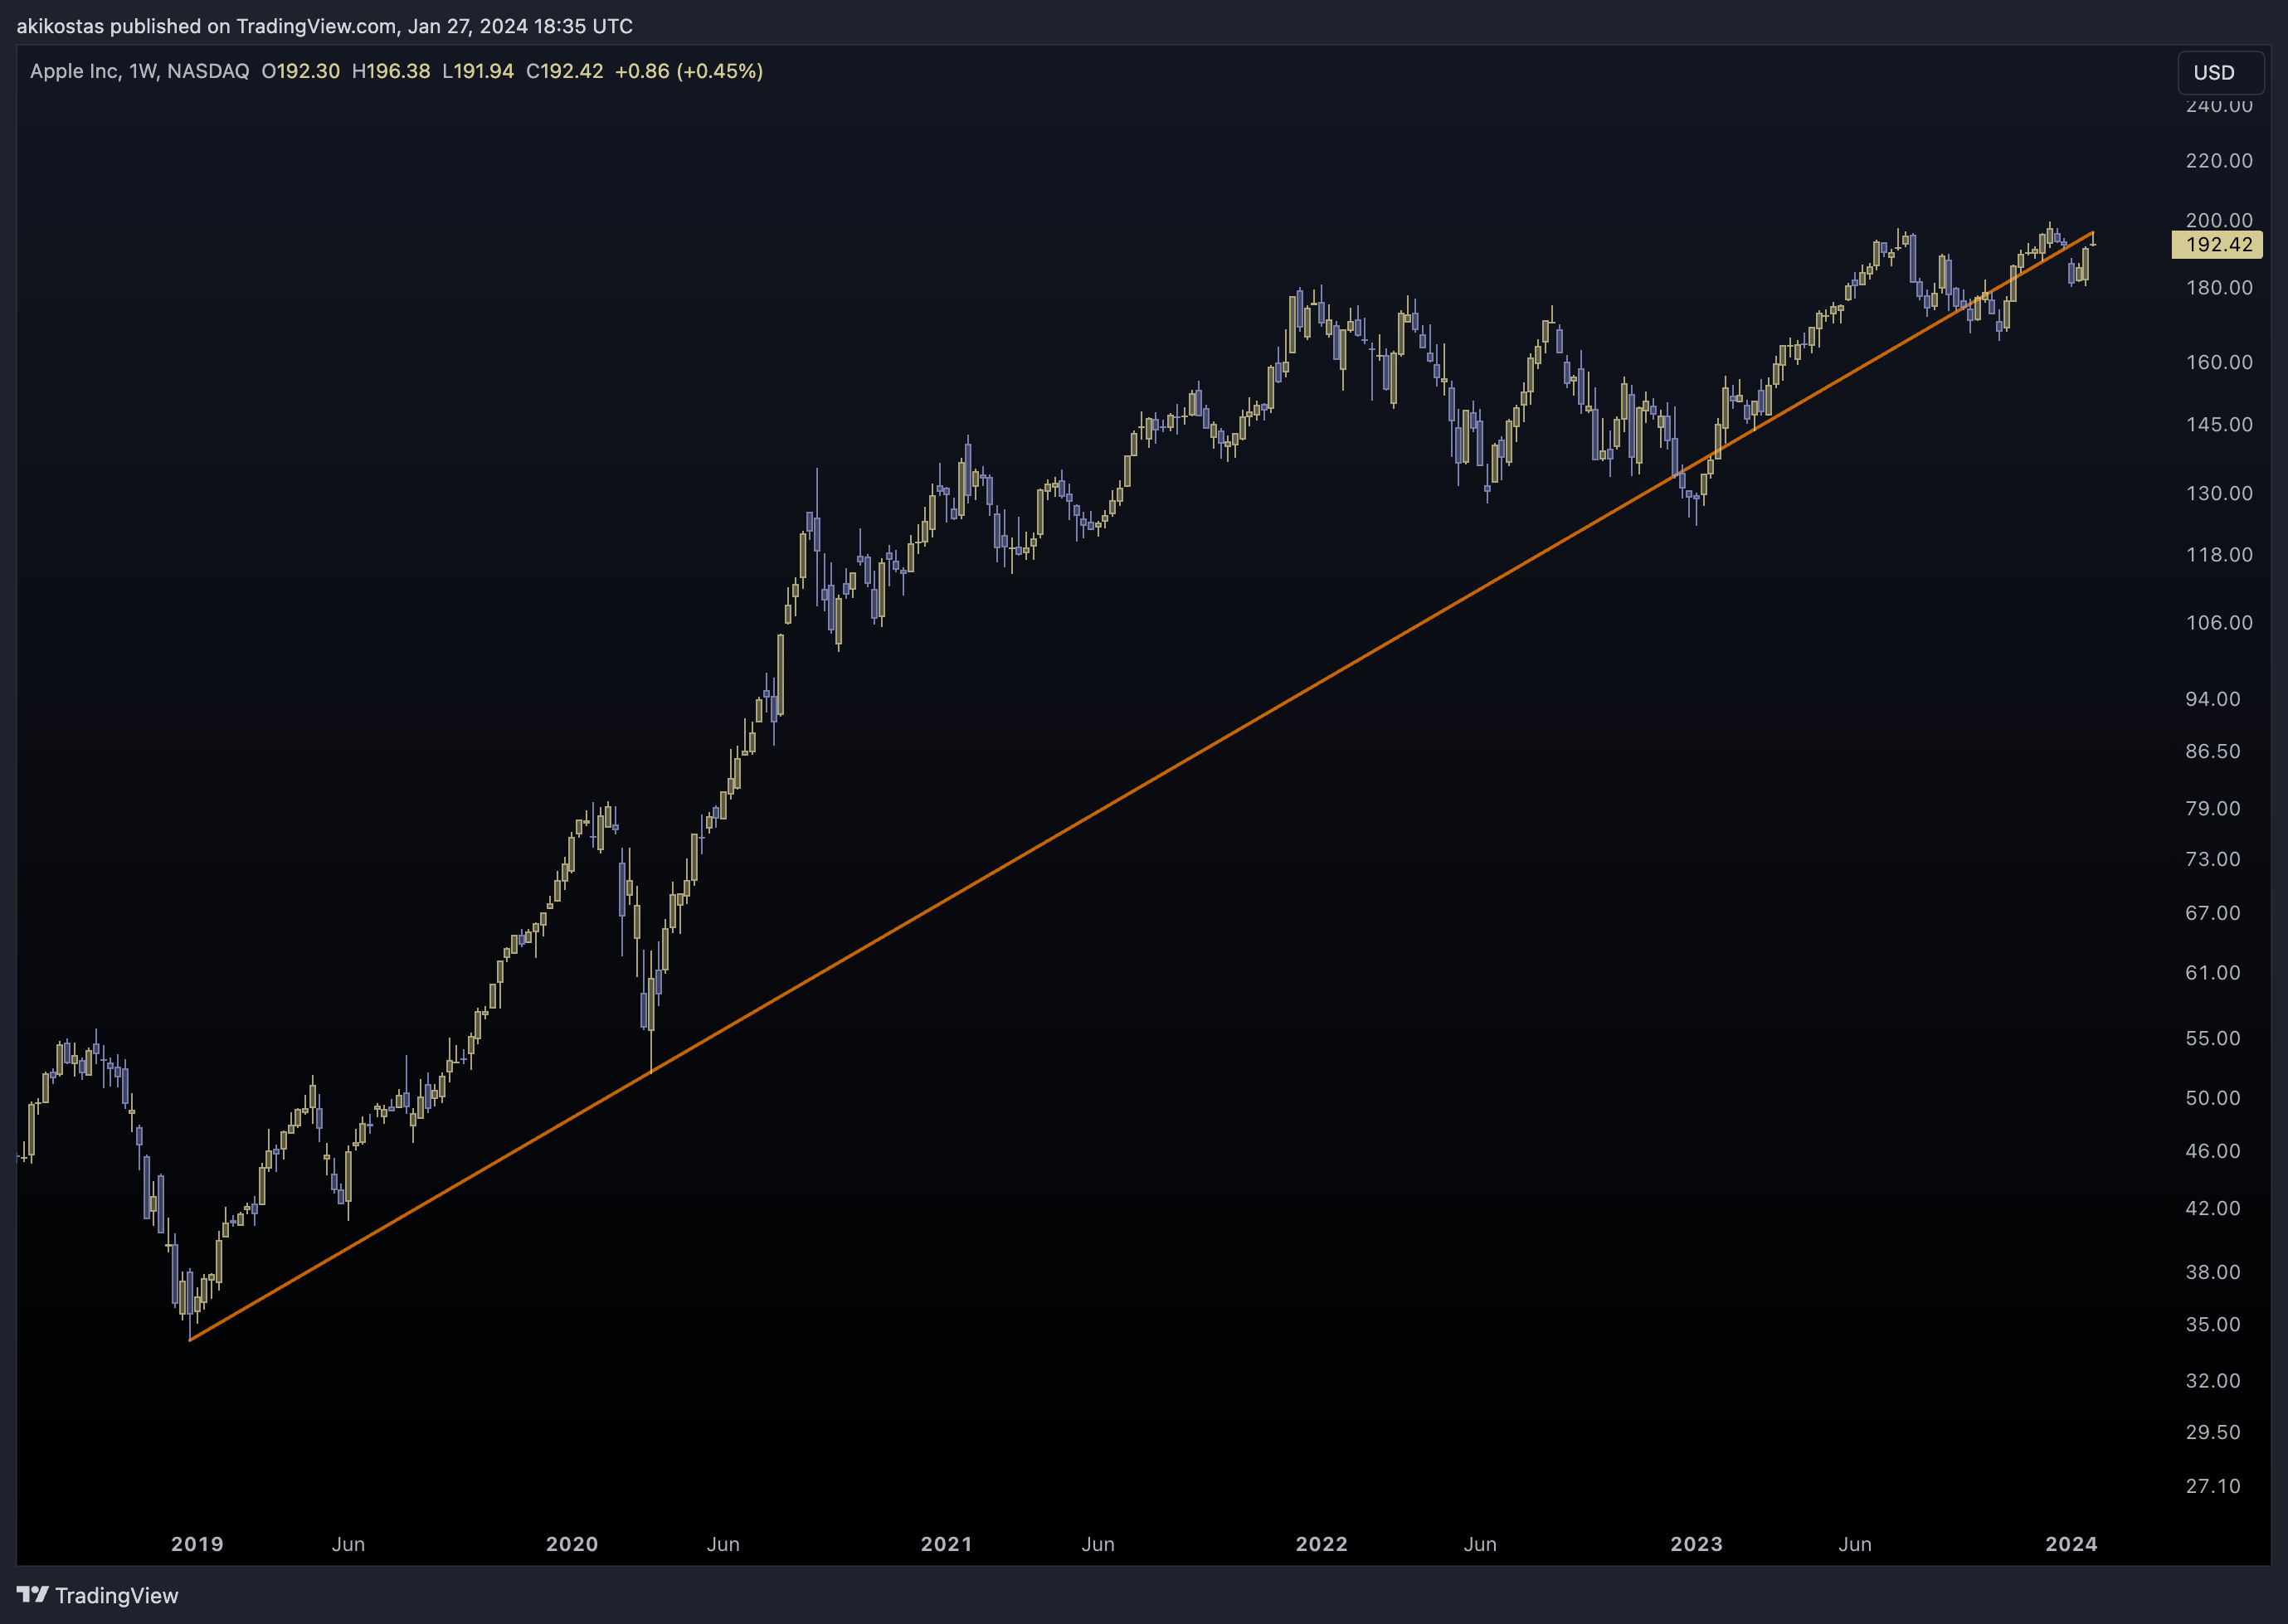Click the Apple Inc, 1W, NASDAQ title
Screen dimensions: 2288x1624
click(x=139, y=71)
